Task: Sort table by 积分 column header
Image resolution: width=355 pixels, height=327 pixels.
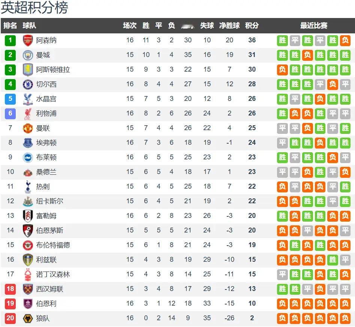Action: point(252,25)
